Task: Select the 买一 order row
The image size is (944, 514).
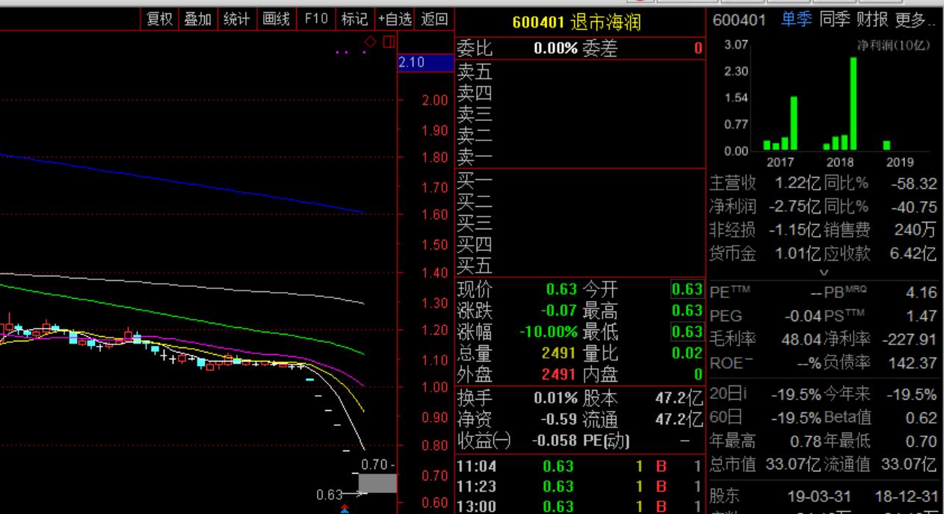Action: click(580, 180)
